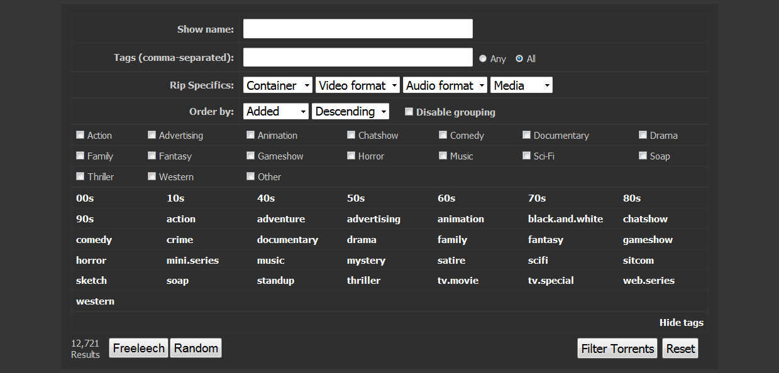Select the black.and.white tag link
Viewport: 779px width, 373px height.
565,219
